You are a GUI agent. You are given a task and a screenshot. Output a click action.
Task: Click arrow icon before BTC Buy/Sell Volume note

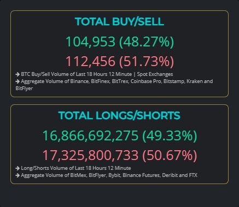[x=18, y=74]
